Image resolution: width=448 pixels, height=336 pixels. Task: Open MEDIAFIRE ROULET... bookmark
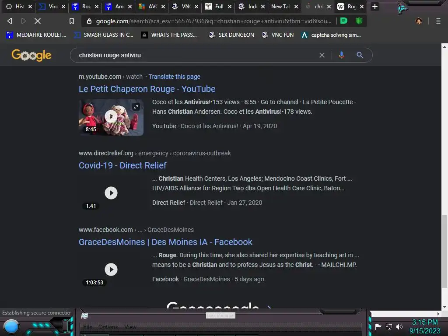click(36, 35)
